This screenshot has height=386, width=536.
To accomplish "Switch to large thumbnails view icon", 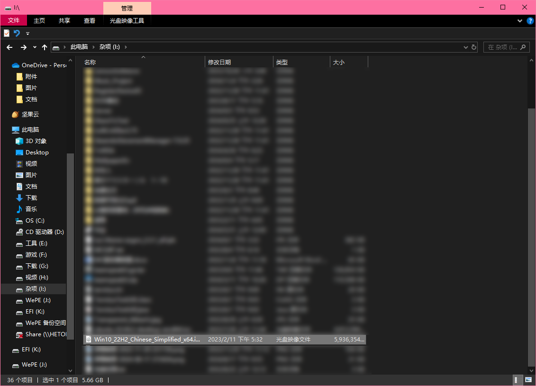I will pyautogui.click(x=528, y=380).
